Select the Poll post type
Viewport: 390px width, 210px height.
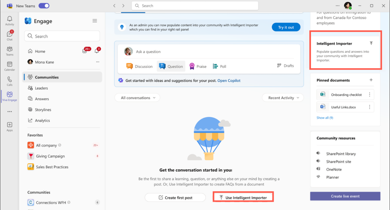tap(219, 66)
